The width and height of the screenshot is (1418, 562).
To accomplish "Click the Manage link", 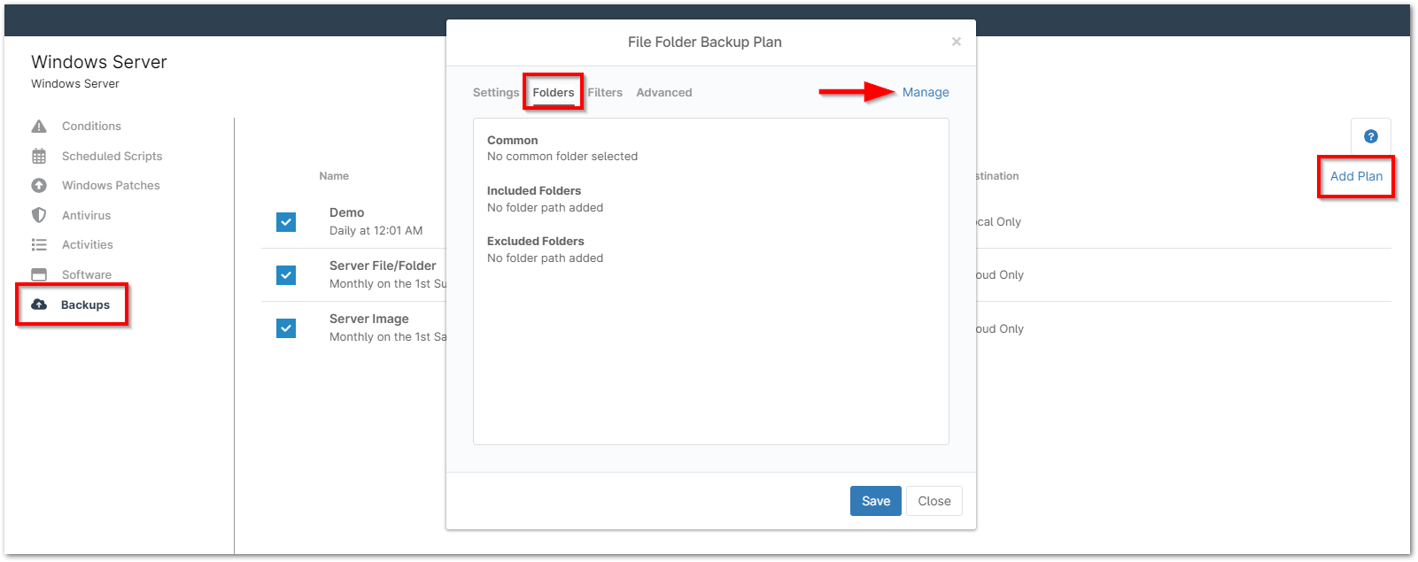I will tap(925, 92).
